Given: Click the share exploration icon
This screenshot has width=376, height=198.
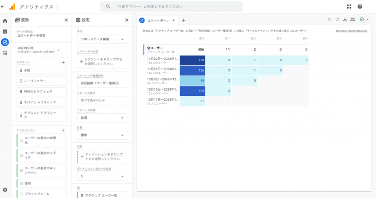Looking at the screenshot, I should 353,20.
